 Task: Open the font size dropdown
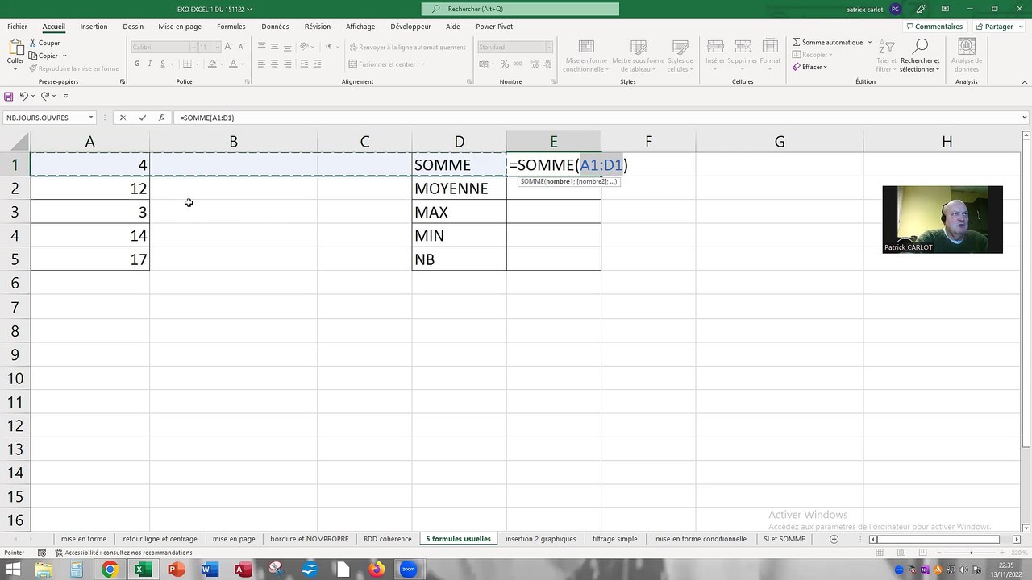tap(216, 47)
